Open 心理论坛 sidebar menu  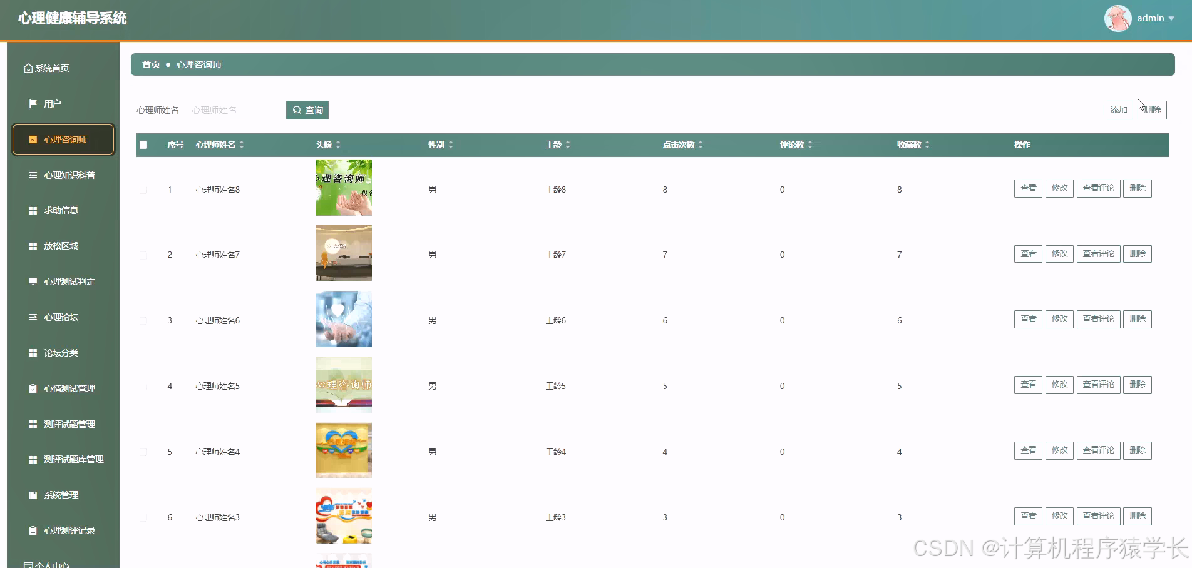tap(63, 317)
